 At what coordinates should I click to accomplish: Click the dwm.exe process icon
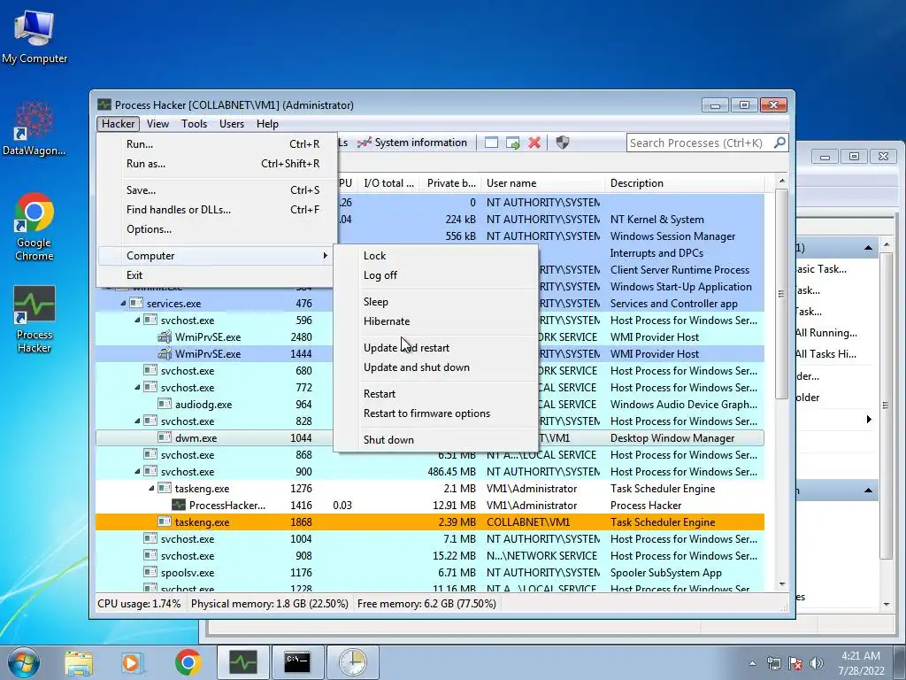click(x=165, y=437)
